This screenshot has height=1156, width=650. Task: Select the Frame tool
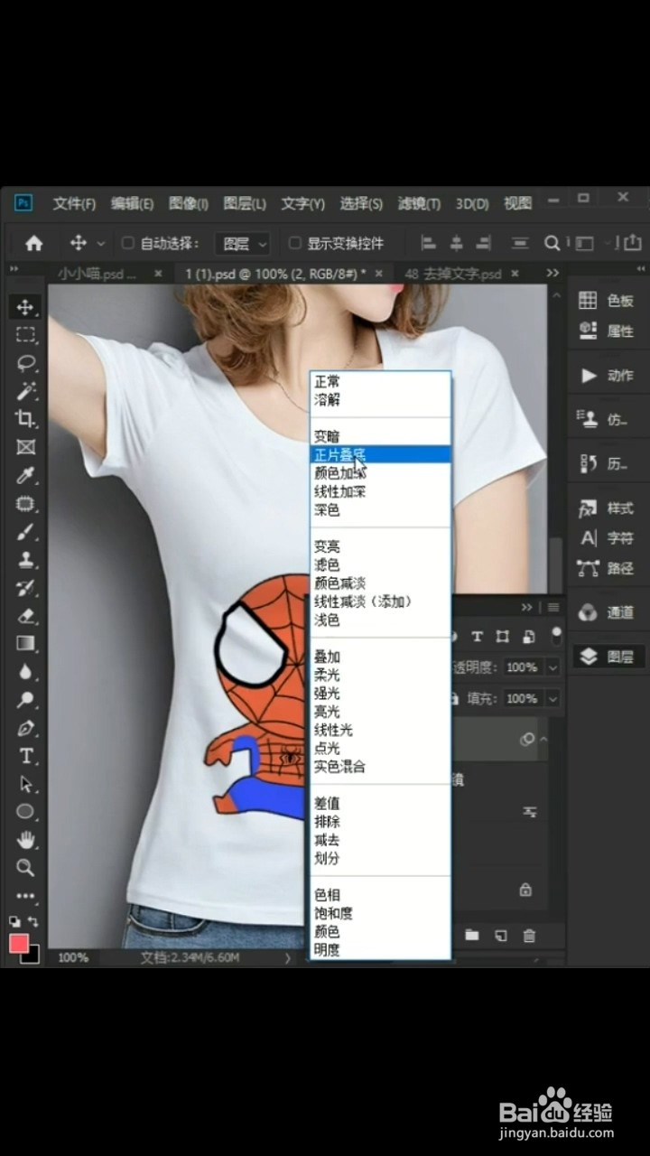point(25,446)
